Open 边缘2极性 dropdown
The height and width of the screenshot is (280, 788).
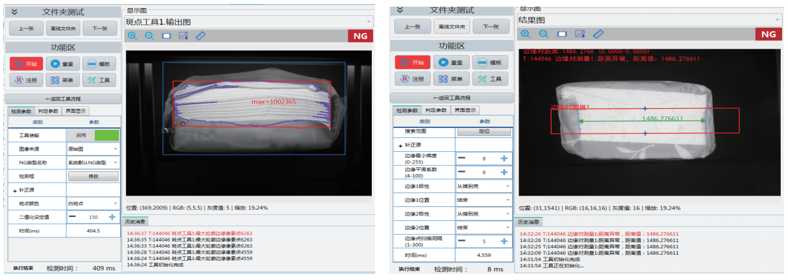click(484, 214)
